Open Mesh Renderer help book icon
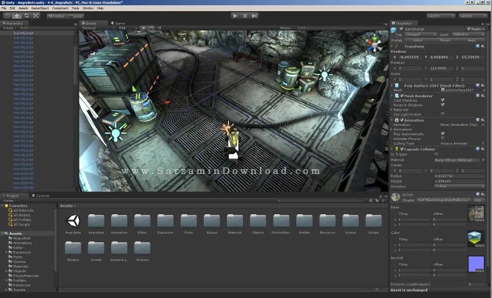The width and height of the screenshot is (492, 298). click(478, 95)
